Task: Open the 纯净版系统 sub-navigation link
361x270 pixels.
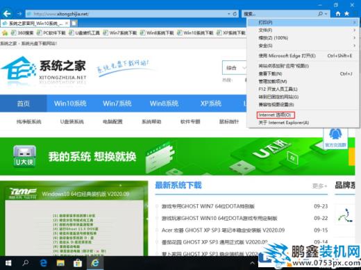Action: click(x=29, y=121)
